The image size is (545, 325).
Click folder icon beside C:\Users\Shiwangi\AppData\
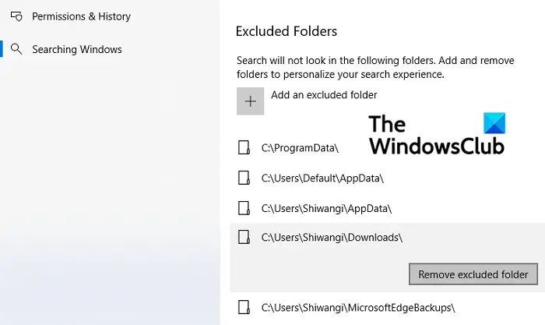[244, 208]
